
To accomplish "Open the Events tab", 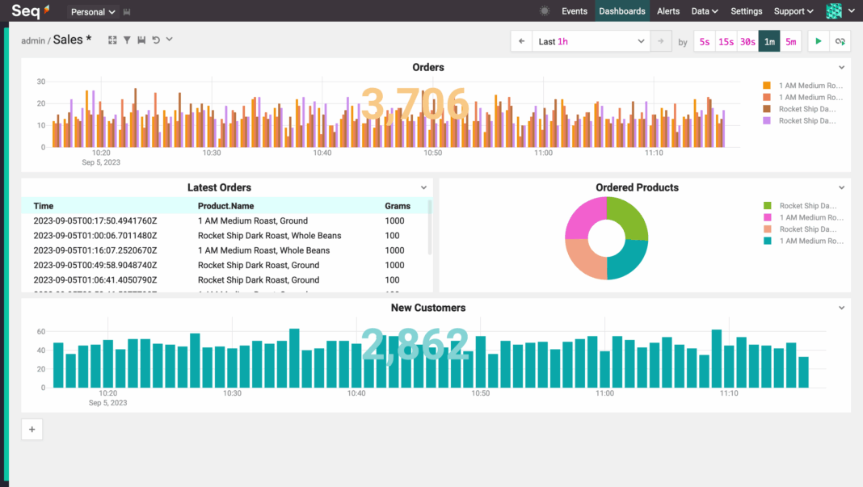I will pyautogui.click(x=575, y=11).
